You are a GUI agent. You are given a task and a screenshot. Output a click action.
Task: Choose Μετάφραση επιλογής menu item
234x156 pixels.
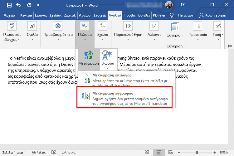point(126,79)
